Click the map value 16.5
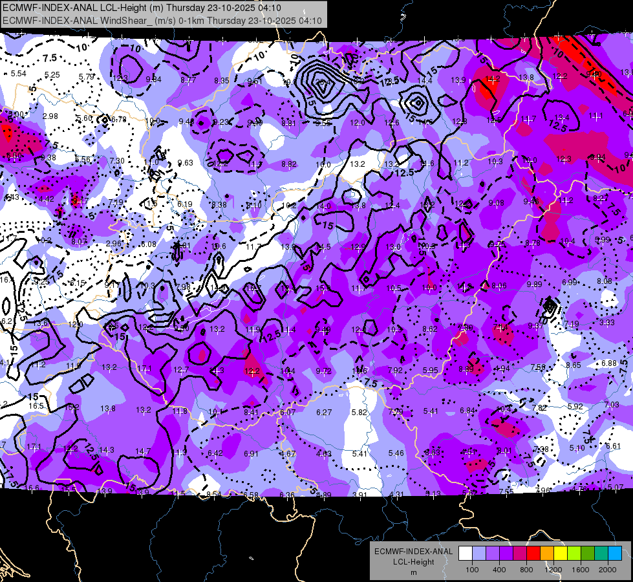The width and height of the screenshot is (633, 582). [x=36, y=405]
